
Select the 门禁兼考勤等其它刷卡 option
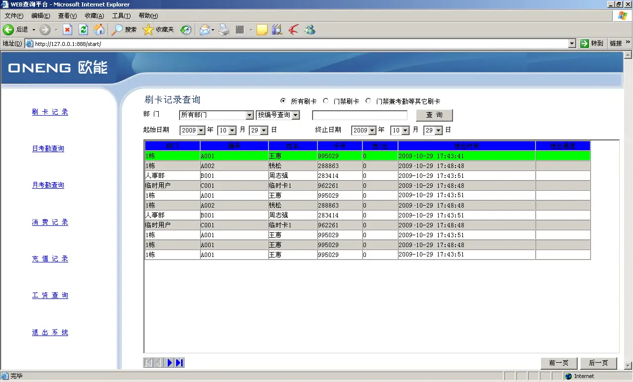(x=368, y=100)
